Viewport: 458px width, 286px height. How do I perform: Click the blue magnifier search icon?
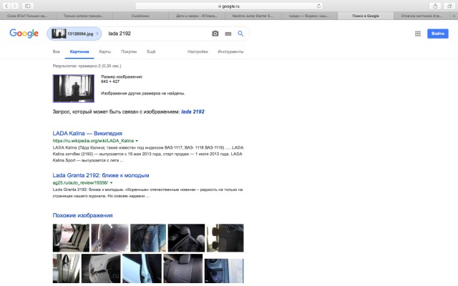pos(240,34)
